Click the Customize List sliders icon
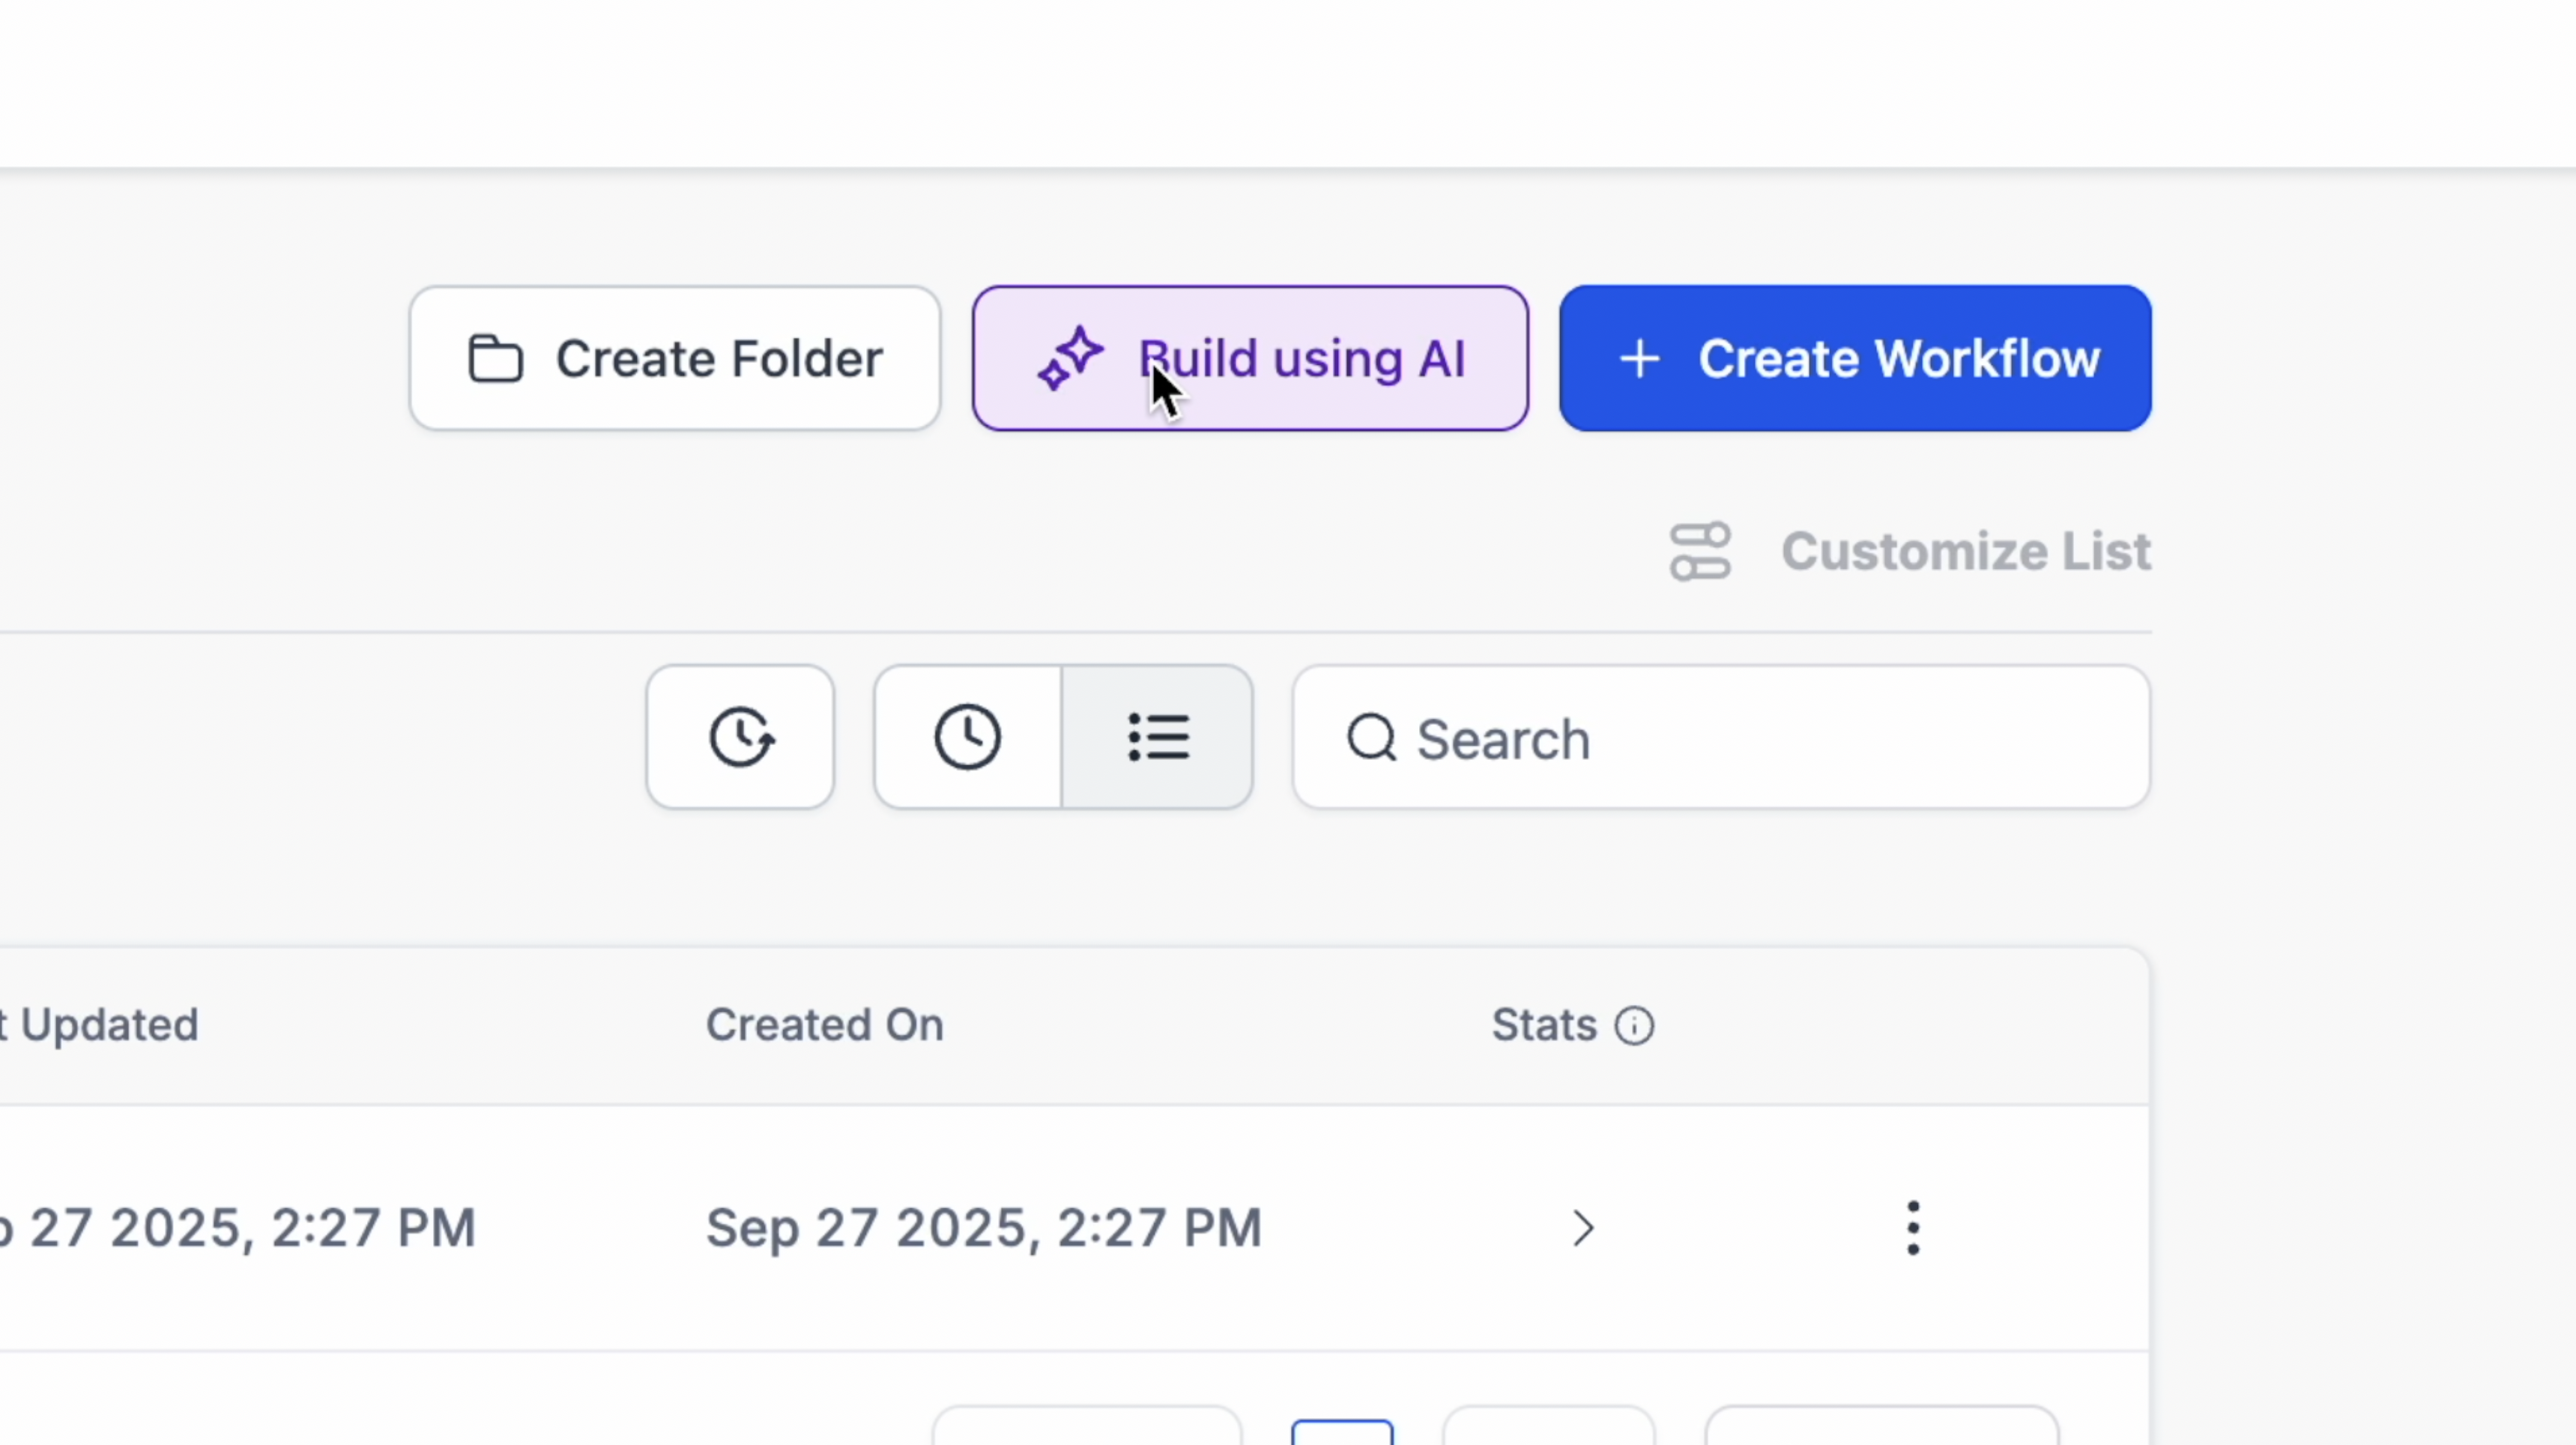 point(1700,551)
